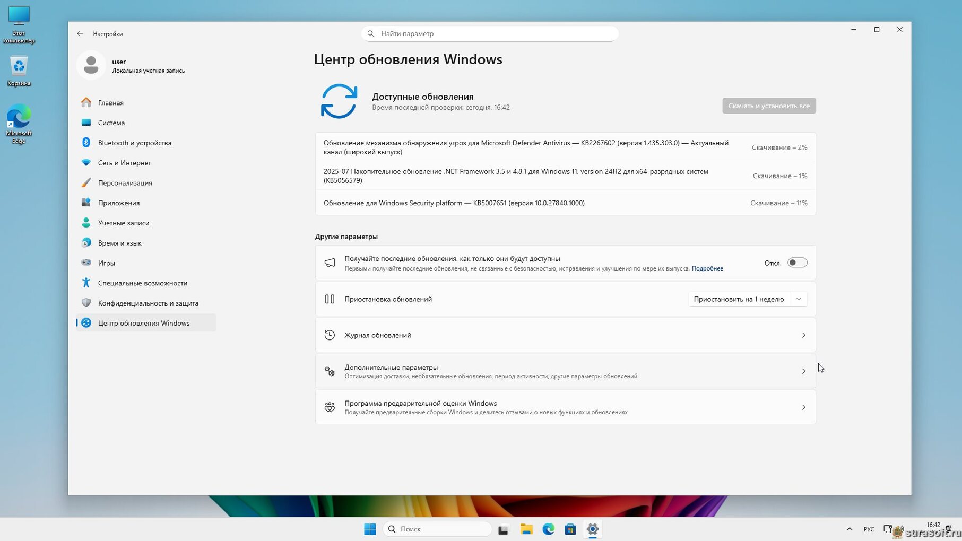Expand Дополнительные параметры via its chevron
This screenshot has width=962, height=541.
[x=803, y=371]
